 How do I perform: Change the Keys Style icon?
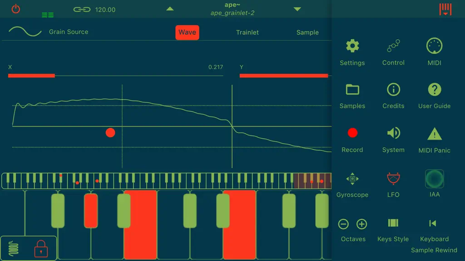(393, 223)
